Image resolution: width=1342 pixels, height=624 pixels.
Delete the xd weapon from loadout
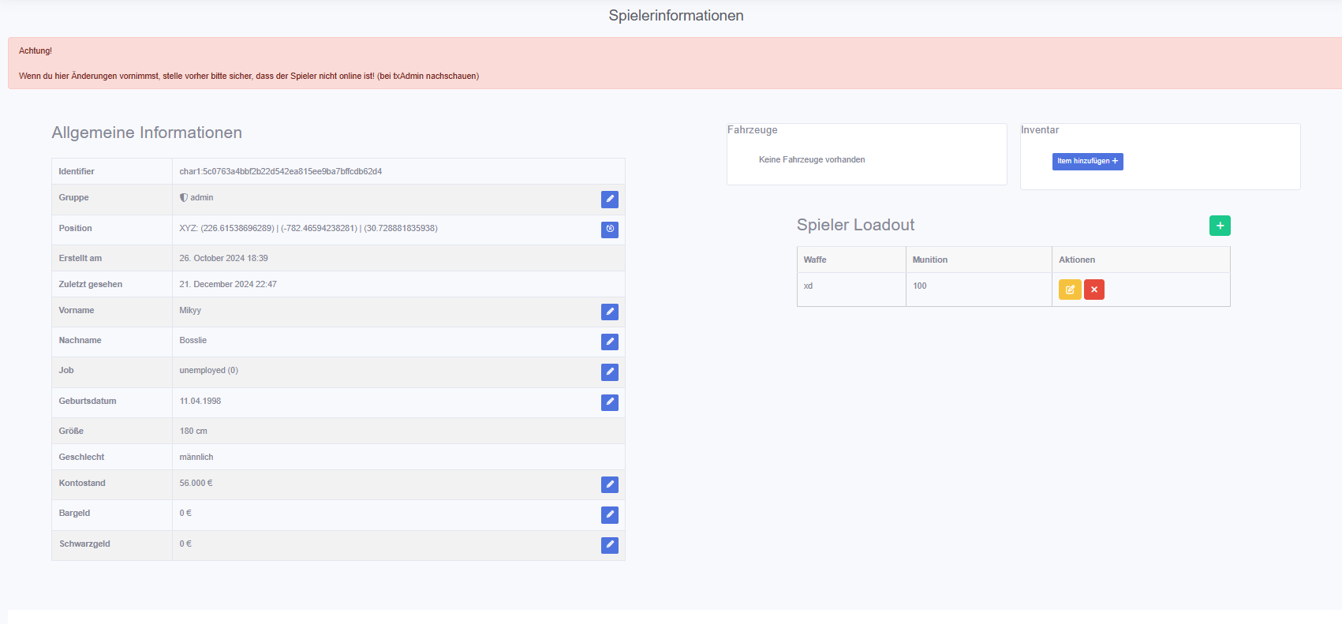[x=1093, y=290]
